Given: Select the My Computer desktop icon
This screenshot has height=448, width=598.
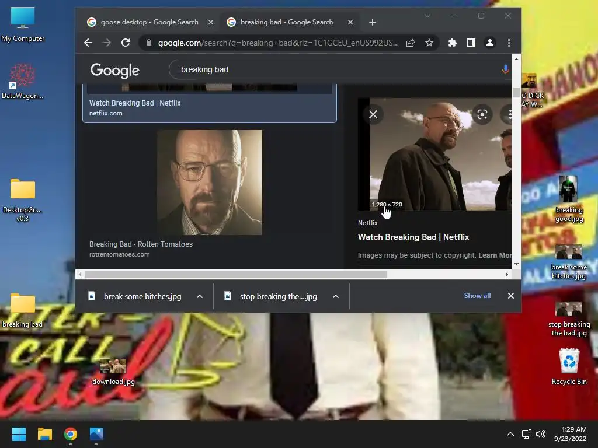Looking at the screenshot, I should click(x=23, y=24).
